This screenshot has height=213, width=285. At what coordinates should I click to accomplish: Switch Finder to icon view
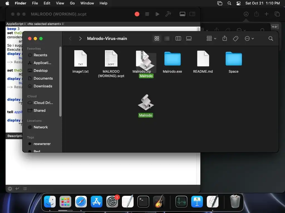157,38
